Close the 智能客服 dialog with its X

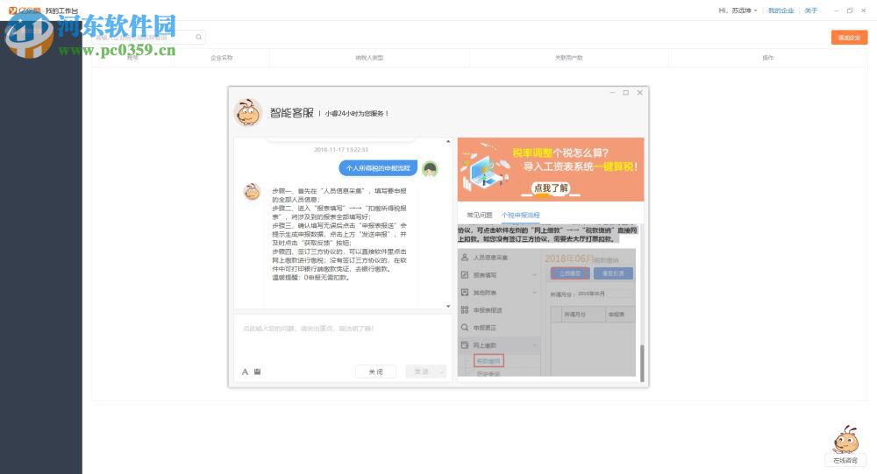pos(640,93)
